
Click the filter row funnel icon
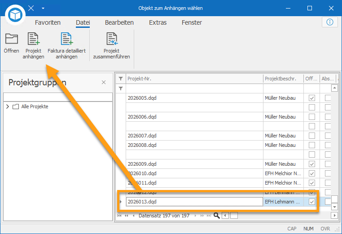coord(121,88)
